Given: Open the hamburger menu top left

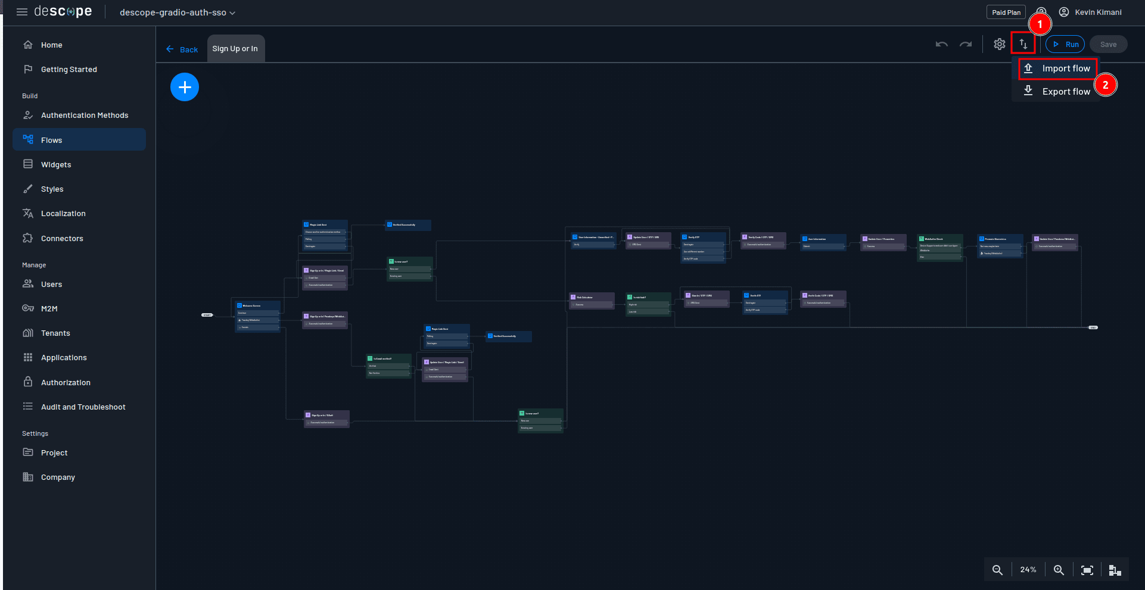Looking at the screenshot, I should click(x=21, y=12).
